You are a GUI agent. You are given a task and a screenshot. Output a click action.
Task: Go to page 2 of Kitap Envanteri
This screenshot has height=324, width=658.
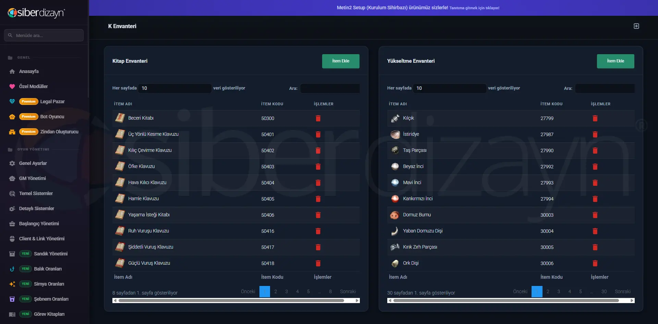[x=276, y=291]
